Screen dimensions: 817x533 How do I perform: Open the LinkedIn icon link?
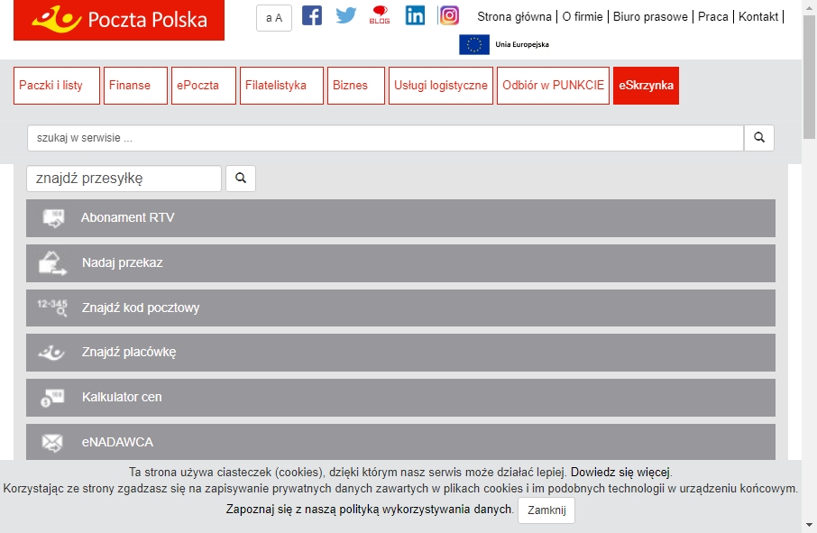(x=415, y=15)
